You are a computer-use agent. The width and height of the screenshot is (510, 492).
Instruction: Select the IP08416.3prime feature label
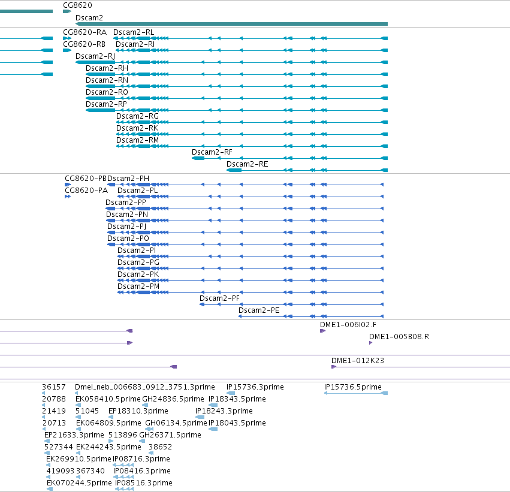pyautogui.click(x=142, y=472)
